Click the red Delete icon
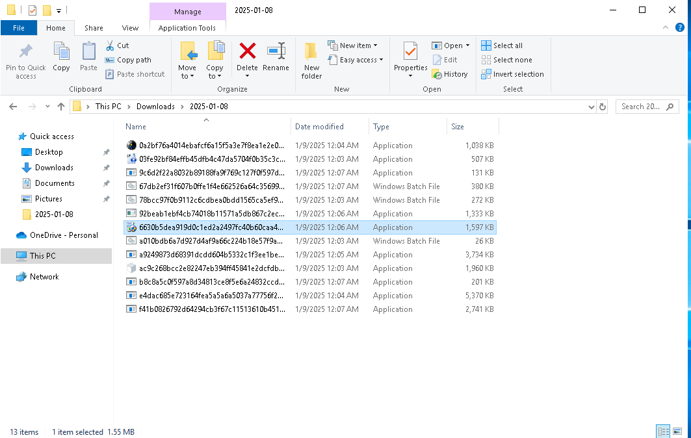The width and height of the screenshot is (691, 438). coord(247,51)
